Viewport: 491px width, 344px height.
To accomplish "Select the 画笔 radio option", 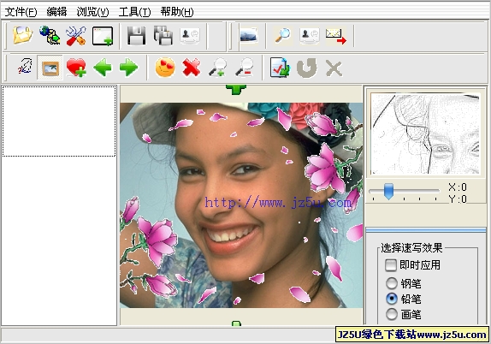I will pyautogui.click(x=392, y=314).
